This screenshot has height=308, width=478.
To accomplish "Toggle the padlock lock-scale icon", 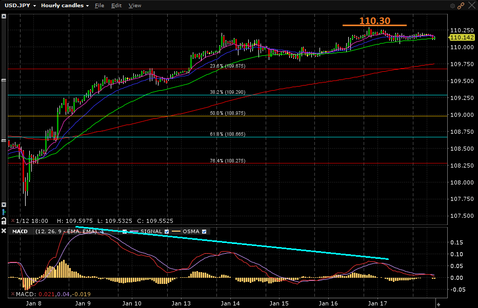I will pyautogui.click(x=4, y=220).
